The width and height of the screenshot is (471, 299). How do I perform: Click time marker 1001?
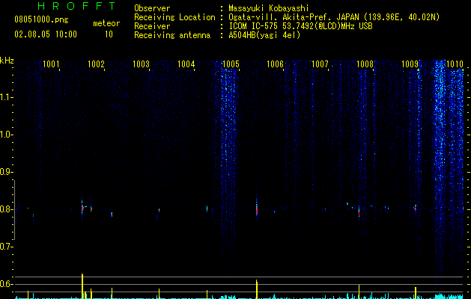click(51, 64)
